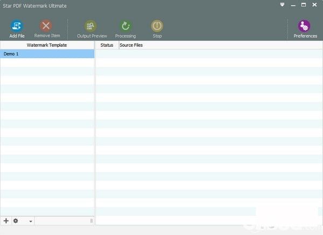Click the Watermark Template column header
Image resolution: width=323 pixels, height=235 pixels.
point(47,45)
